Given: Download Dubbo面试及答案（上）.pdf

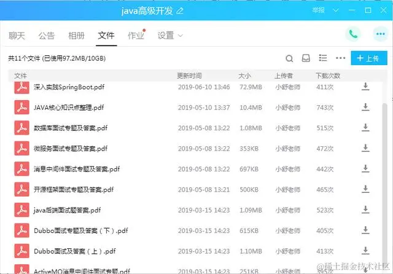Looking at the screenshot, I should click(x=365, y=251).
